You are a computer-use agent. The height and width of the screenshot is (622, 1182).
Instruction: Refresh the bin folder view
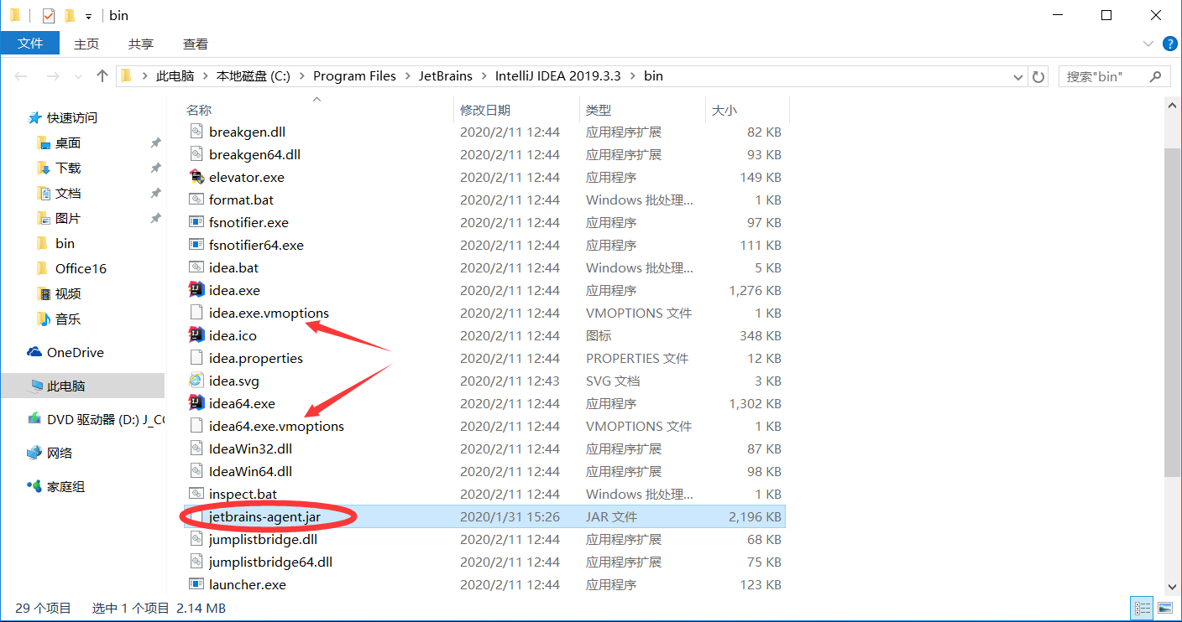[x=1038, y=76]
